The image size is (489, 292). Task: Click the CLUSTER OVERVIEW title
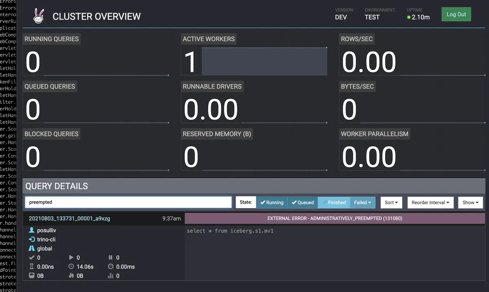tap(97, 17)
